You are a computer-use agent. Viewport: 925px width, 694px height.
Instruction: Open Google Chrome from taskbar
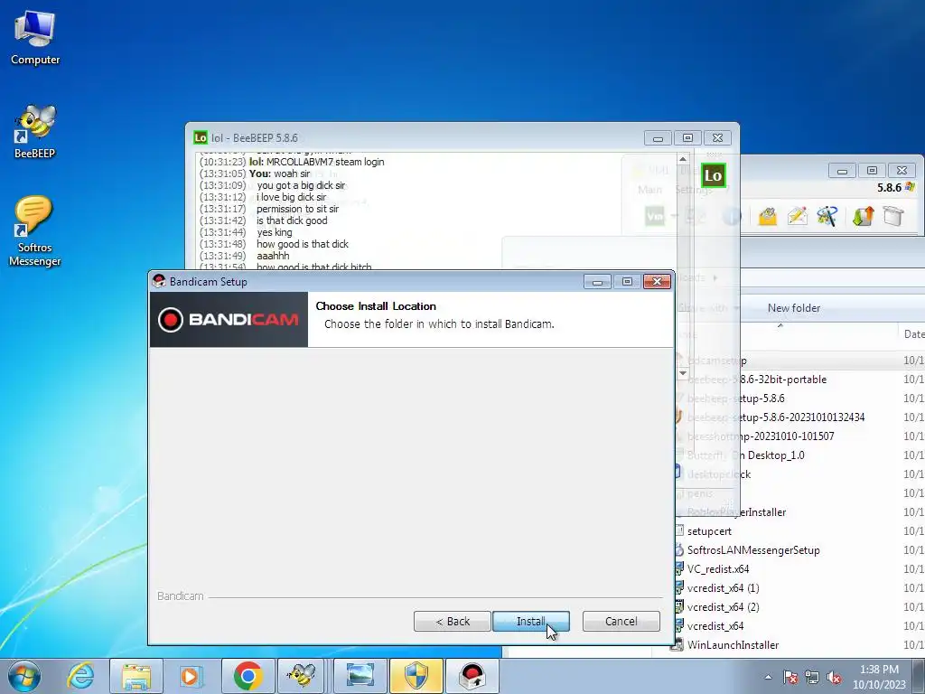[x=248, y=676]
